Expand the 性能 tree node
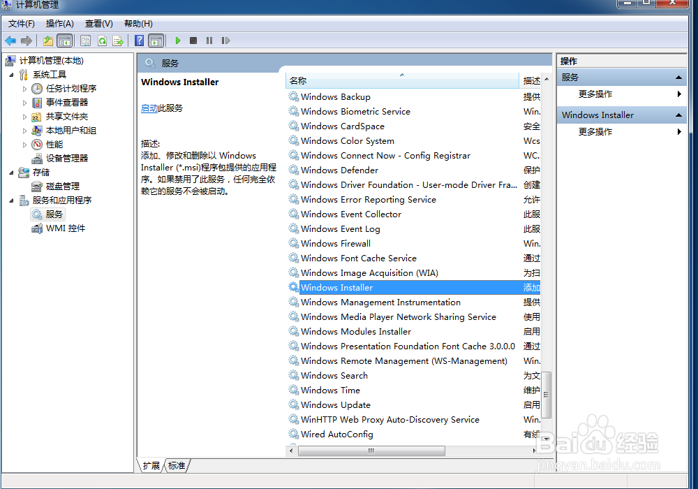 (25, 145)
